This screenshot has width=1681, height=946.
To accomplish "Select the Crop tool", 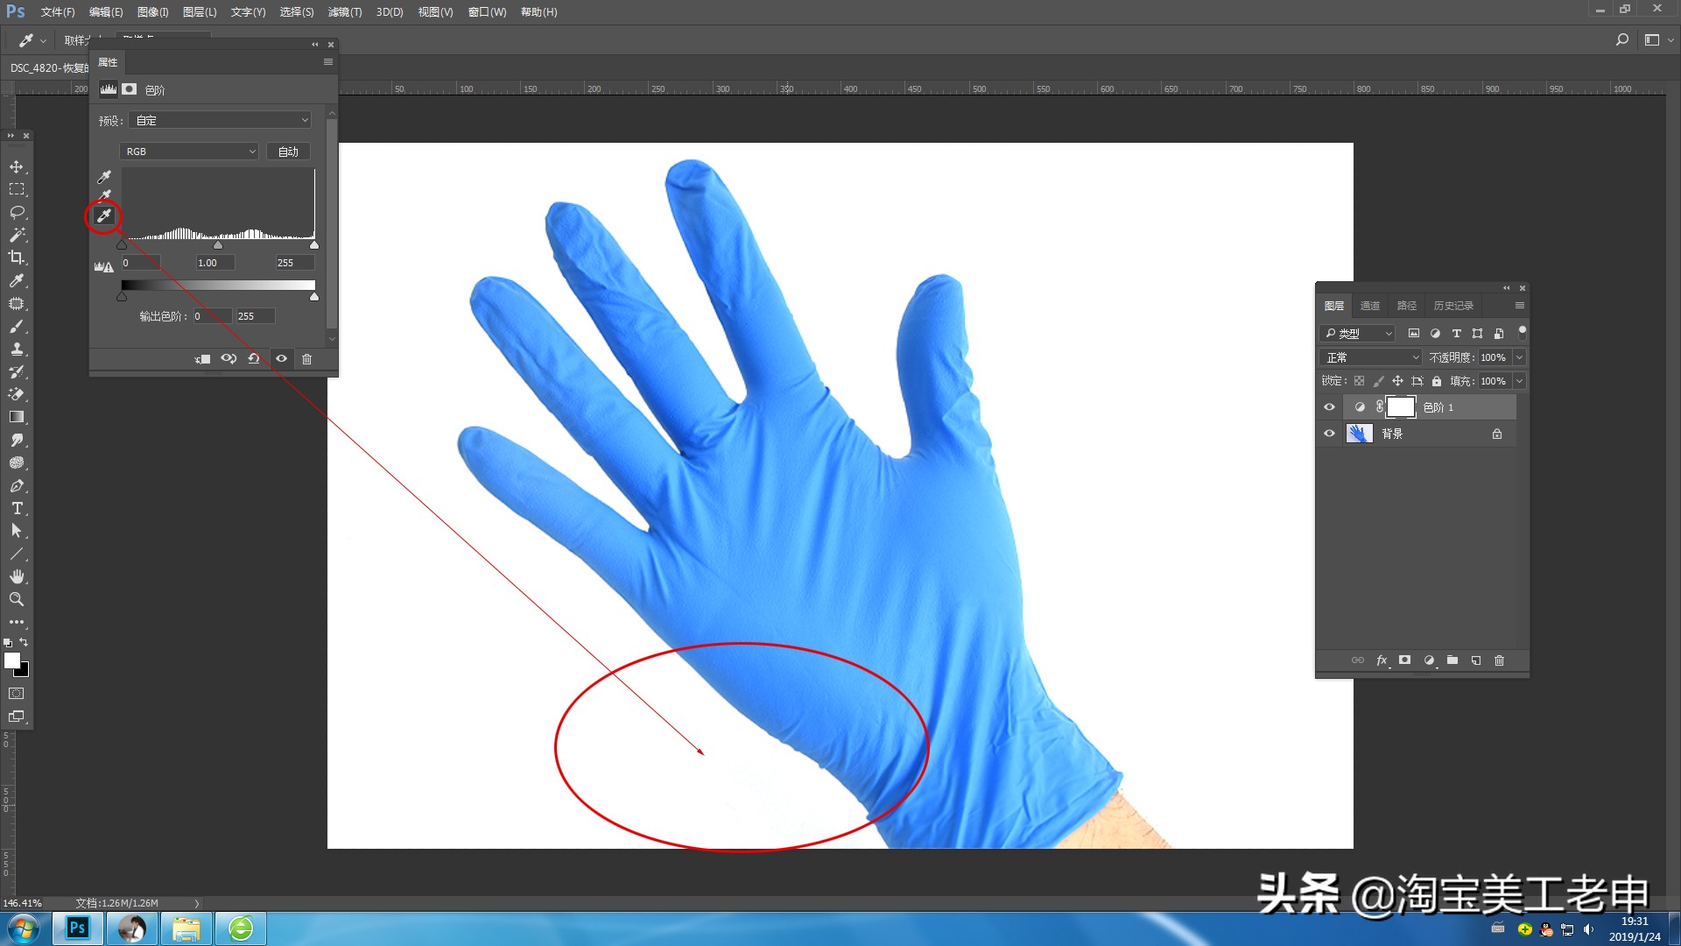I will [x=17, y=258].
